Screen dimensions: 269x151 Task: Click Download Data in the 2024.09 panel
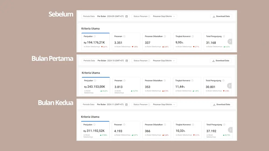pos(221,16)
